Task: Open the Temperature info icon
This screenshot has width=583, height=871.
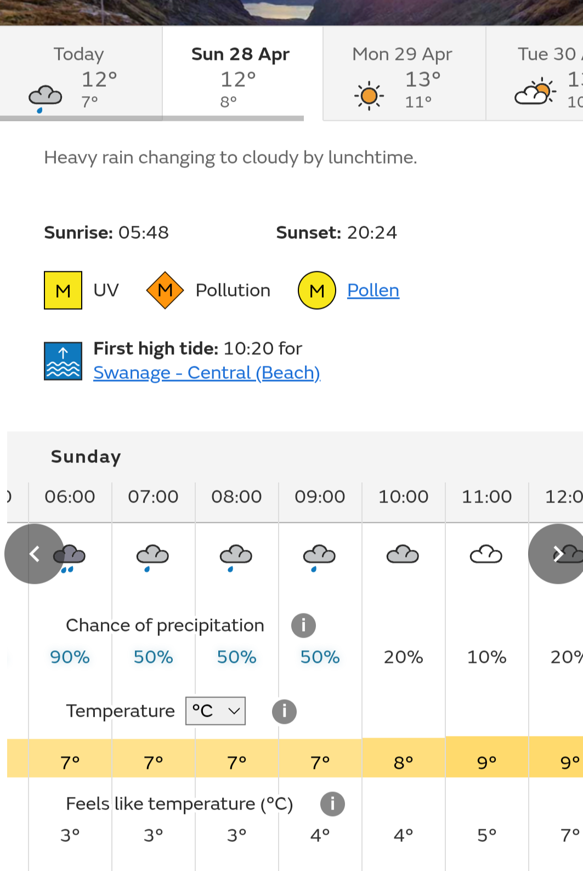Action: tap(284, 711)
